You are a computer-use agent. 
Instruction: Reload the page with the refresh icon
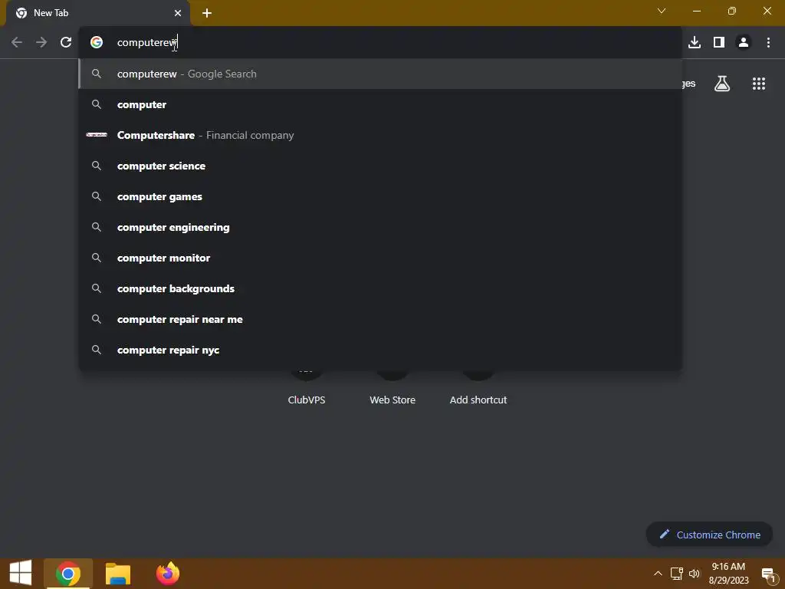[x=66, y=42]
